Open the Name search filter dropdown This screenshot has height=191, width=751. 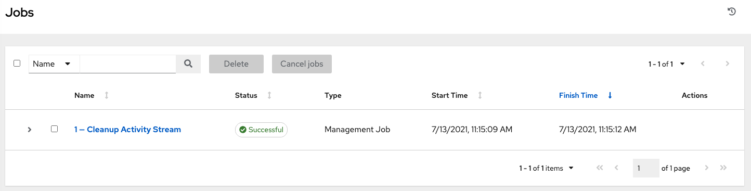(54, 64)
